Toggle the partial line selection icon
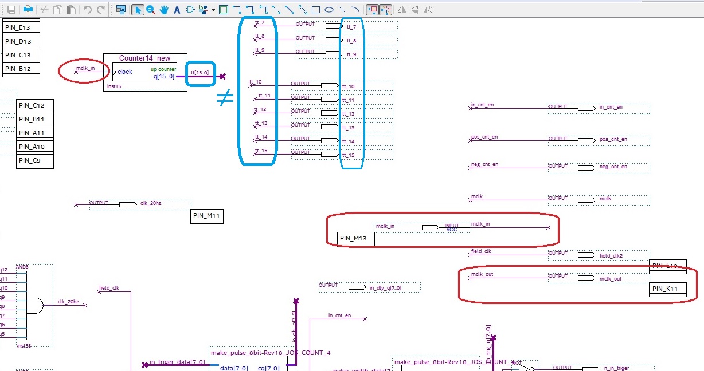Image resolution: width=704 pixels, height=371 pixels. coord(386,10)
